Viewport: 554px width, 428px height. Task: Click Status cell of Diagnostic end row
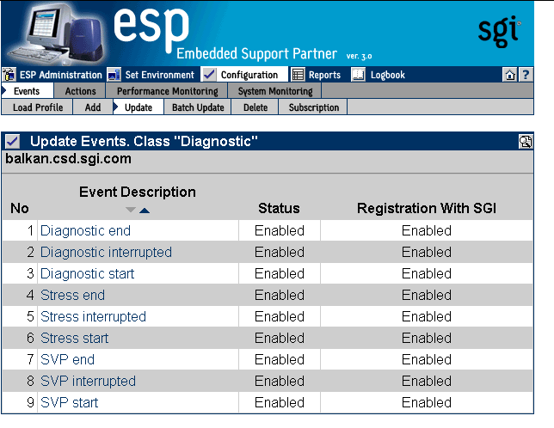click(280, 231)
